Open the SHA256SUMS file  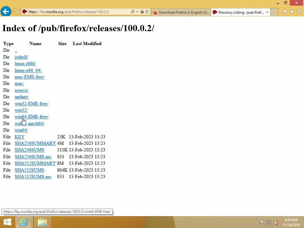point(29,150)
